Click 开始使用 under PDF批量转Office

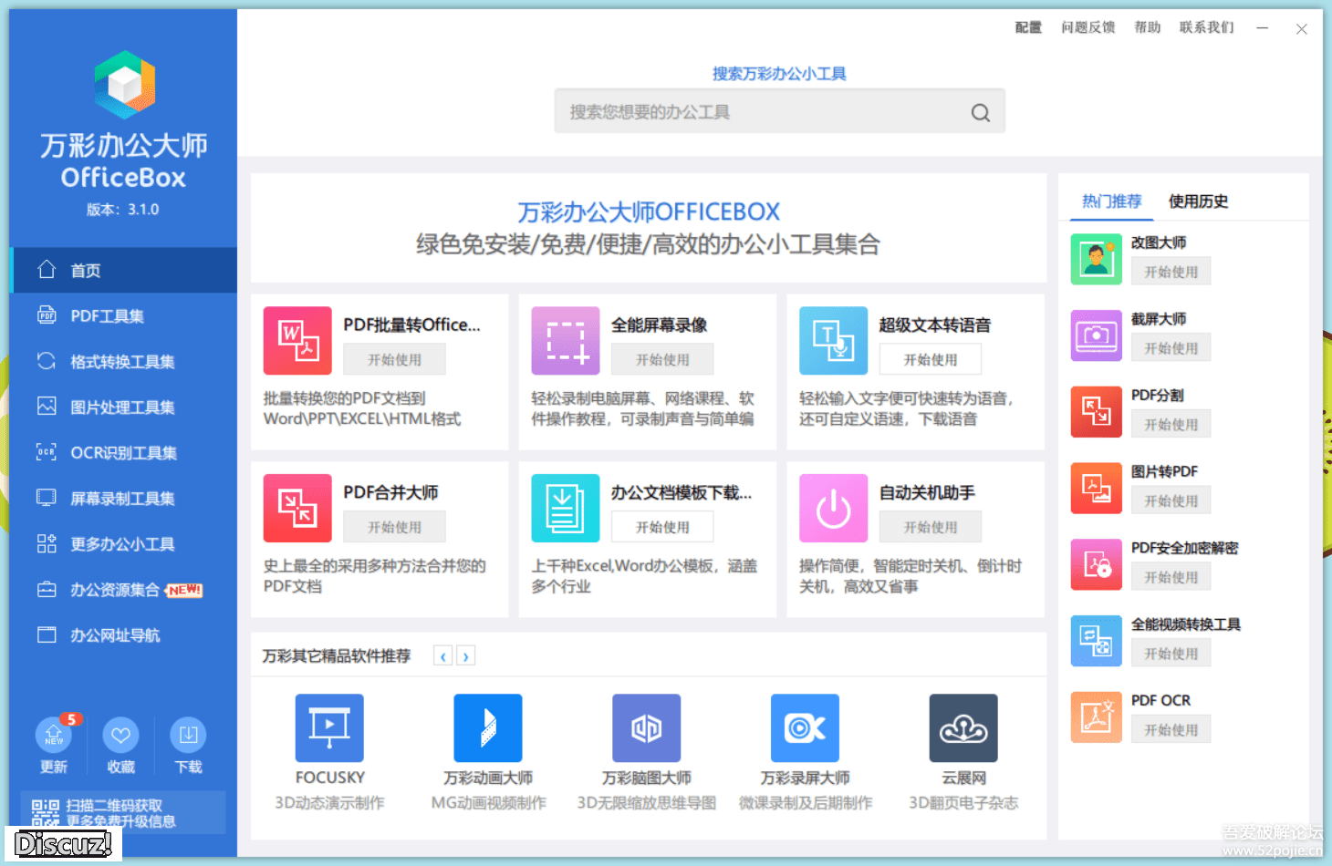[394, 359]
